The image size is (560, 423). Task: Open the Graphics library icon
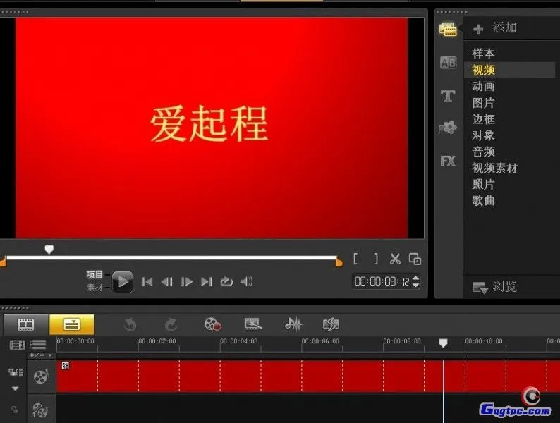448,127
